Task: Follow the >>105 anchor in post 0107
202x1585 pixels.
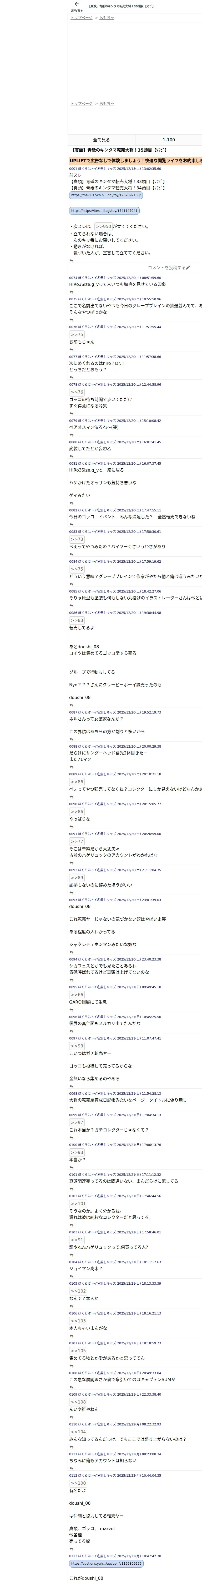Action: (78, 1351)
